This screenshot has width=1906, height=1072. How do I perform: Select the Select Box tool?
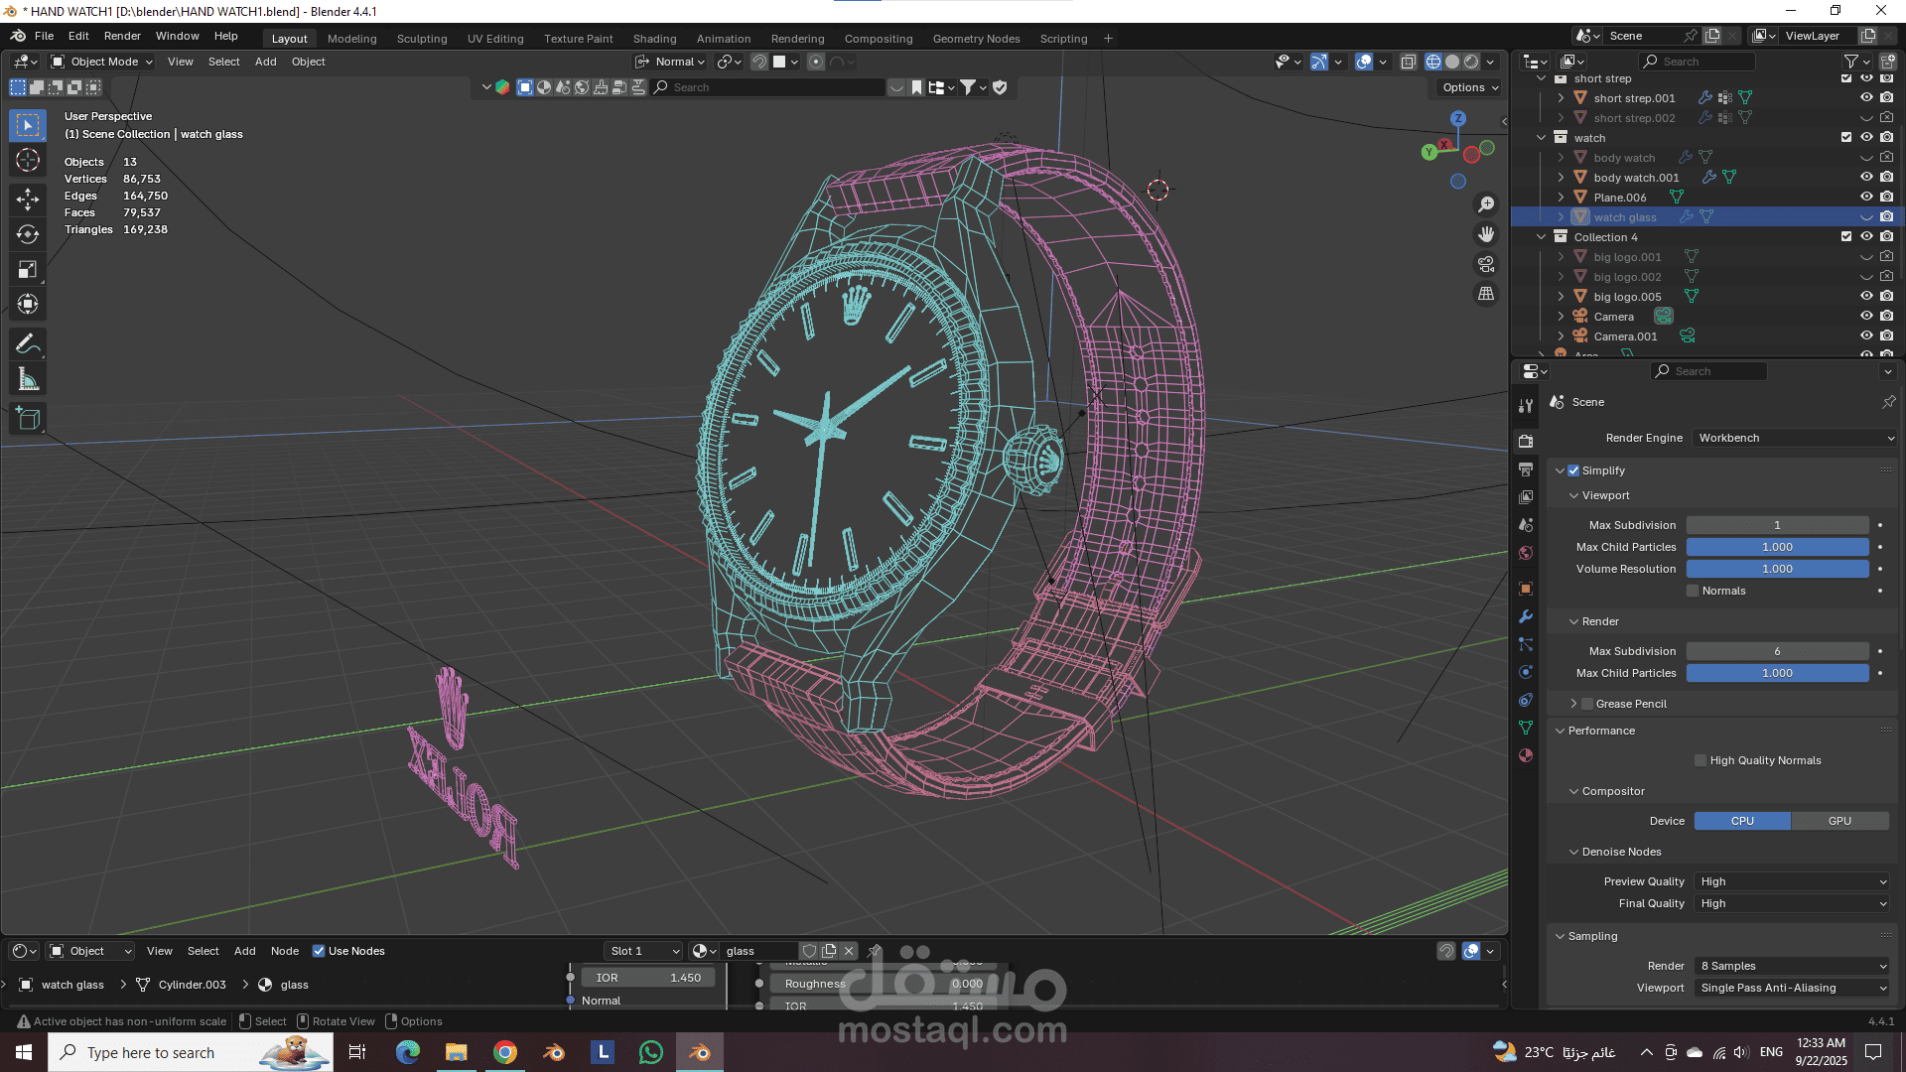click(28, 125)
